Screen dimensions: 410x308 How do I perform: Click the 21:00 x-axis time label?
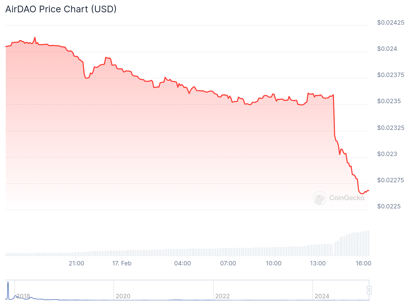pos(76,263)
